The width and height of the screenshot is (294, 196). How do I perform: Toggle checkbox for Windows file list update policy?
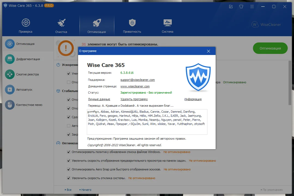pos(69,152)
